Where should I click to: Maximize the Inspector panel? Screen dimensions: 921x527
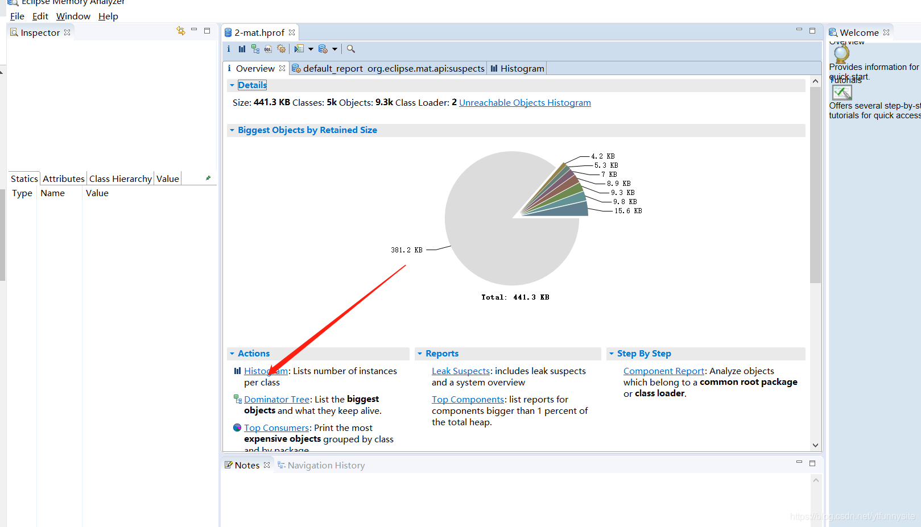tap(207, 31)
